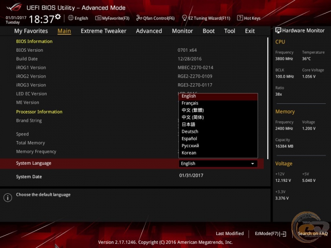Click the CPU temperature value 36°C
This screenshot has height=248, width=331.
306,59
